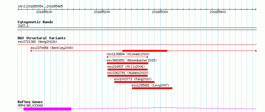Click the esv1003773 (Pang2010) label
This screenshot has height=112, width=265.
(133, 79)
